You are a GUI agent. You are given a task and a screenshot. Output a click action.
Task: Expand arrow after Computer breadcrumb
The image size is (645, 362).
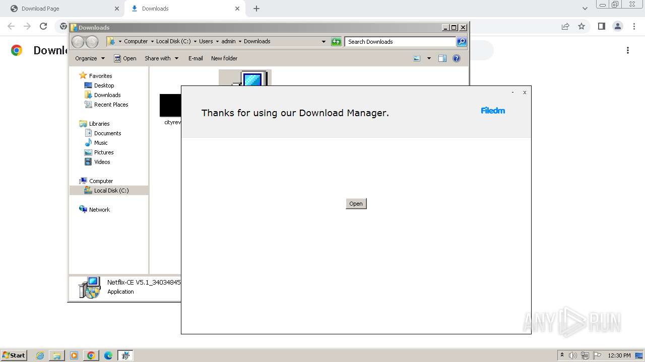point(152,41)
